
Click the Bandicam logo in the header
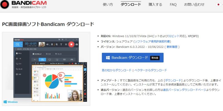(x=23, y=4)
